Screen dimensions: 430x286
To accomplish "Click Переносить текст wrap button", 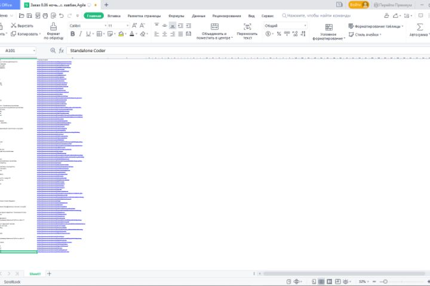I will (247, 31).
